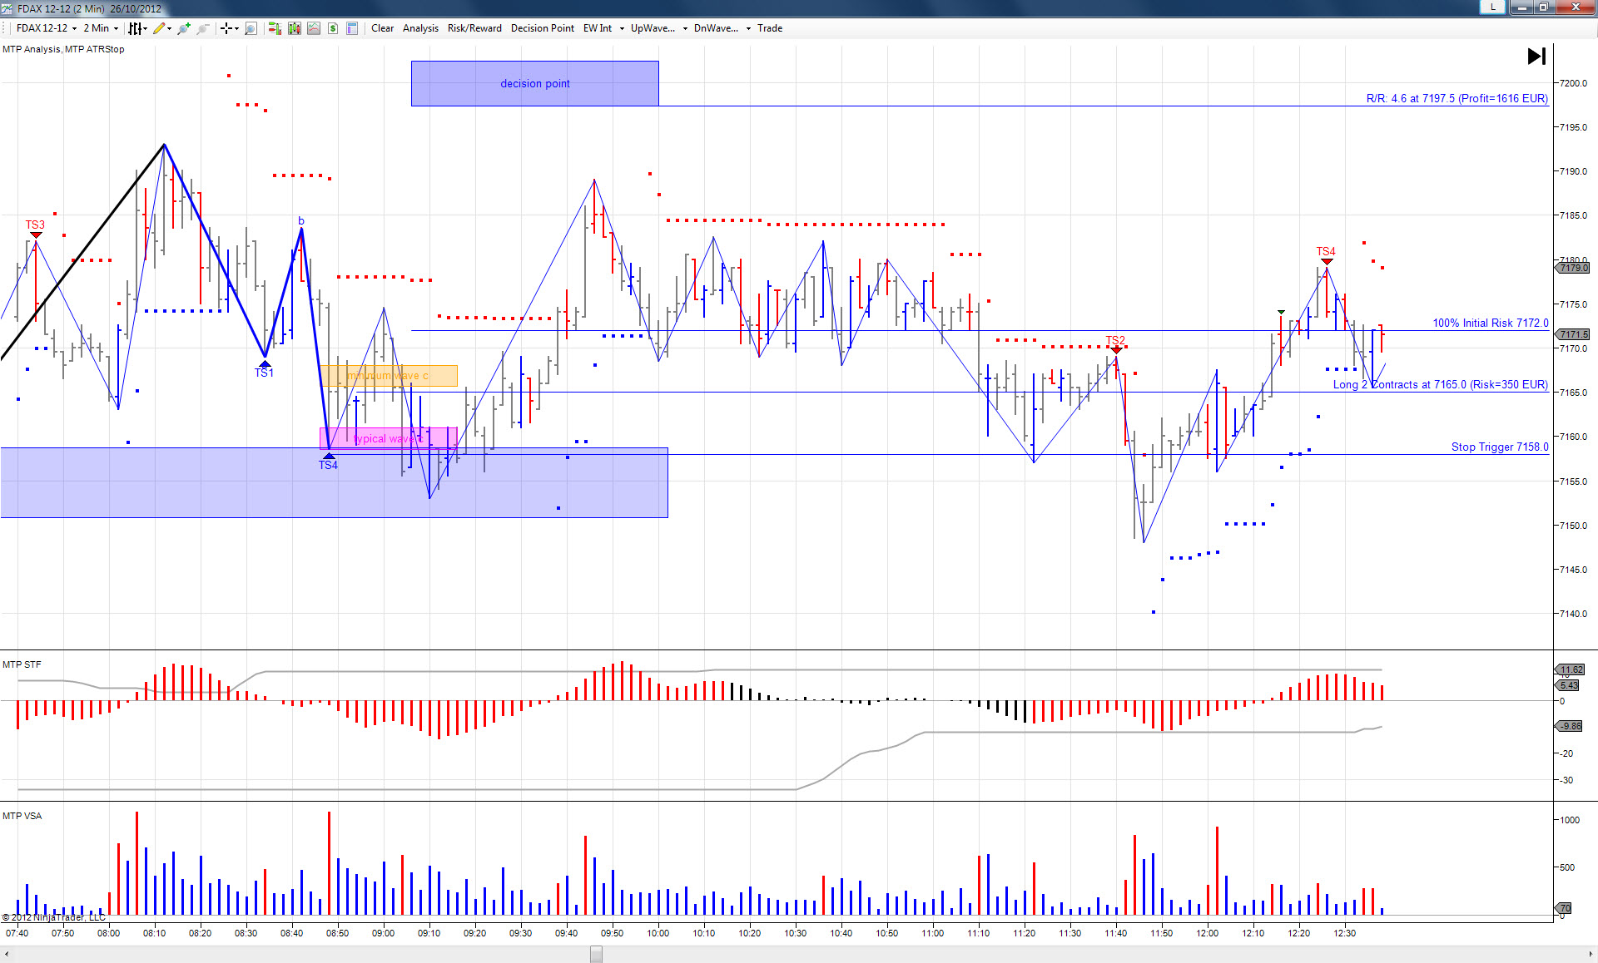Click the 7179.0 price marker on axis
Screen dimensions: 1598x963
click(x=1572, y=268)
